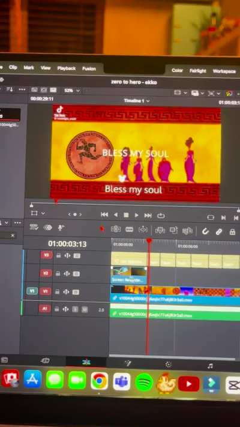Select the transform overlay tool icon
Viewport: 240px width, 427px height.
click(34, 213)
